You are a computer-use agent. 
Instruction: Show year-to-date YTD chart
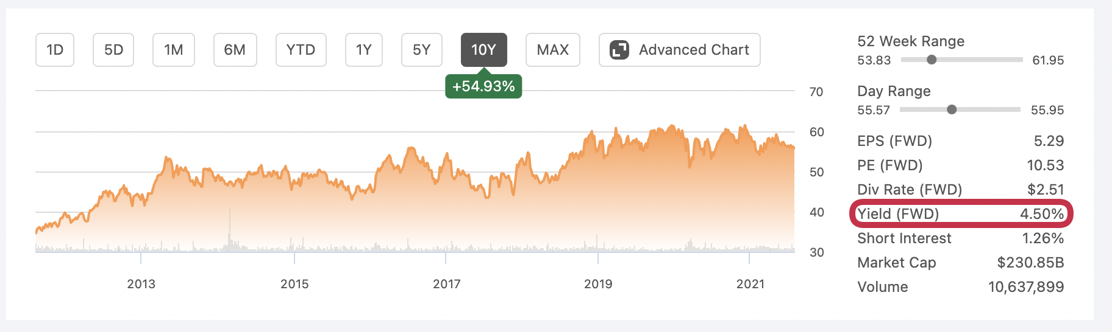301,50
